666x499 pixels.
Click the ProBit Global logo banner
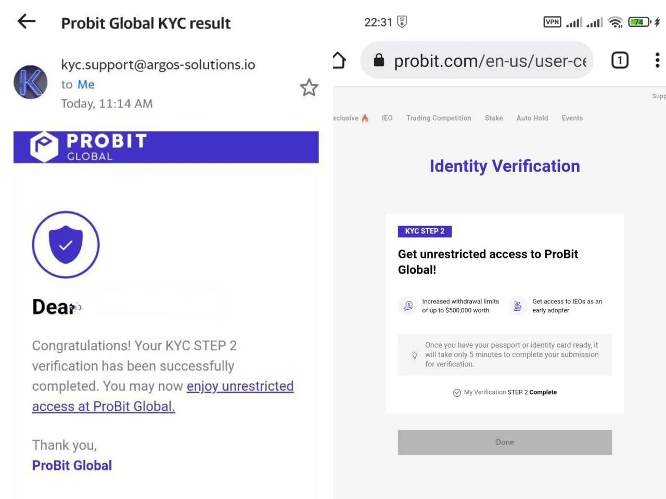166,147
